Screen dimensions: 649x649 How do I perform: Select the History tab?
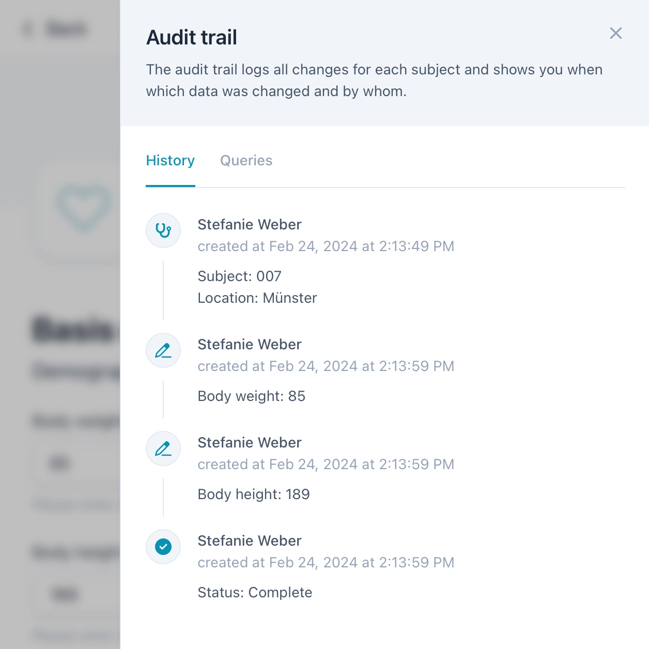point(170,161)
